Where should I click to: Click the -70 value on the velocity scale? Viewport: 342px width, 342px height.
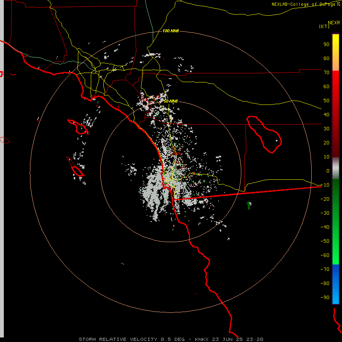click(x=325, y=269)
